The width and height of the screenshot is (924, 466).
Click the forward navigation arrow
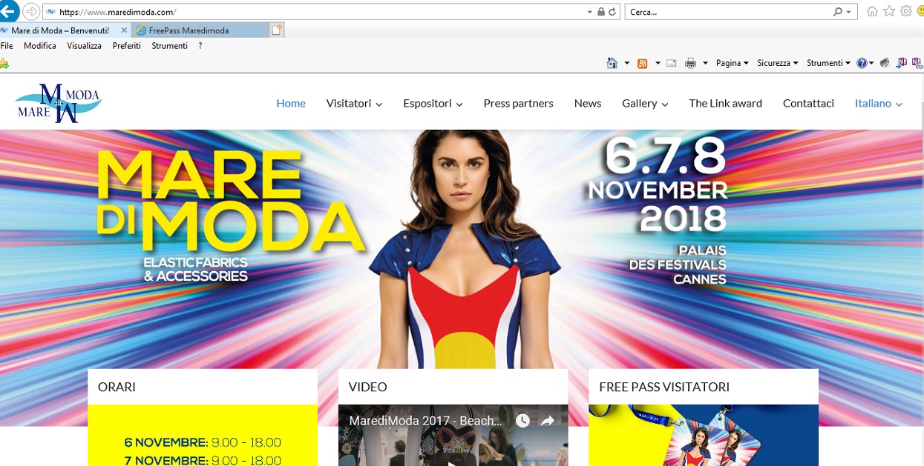31,11
